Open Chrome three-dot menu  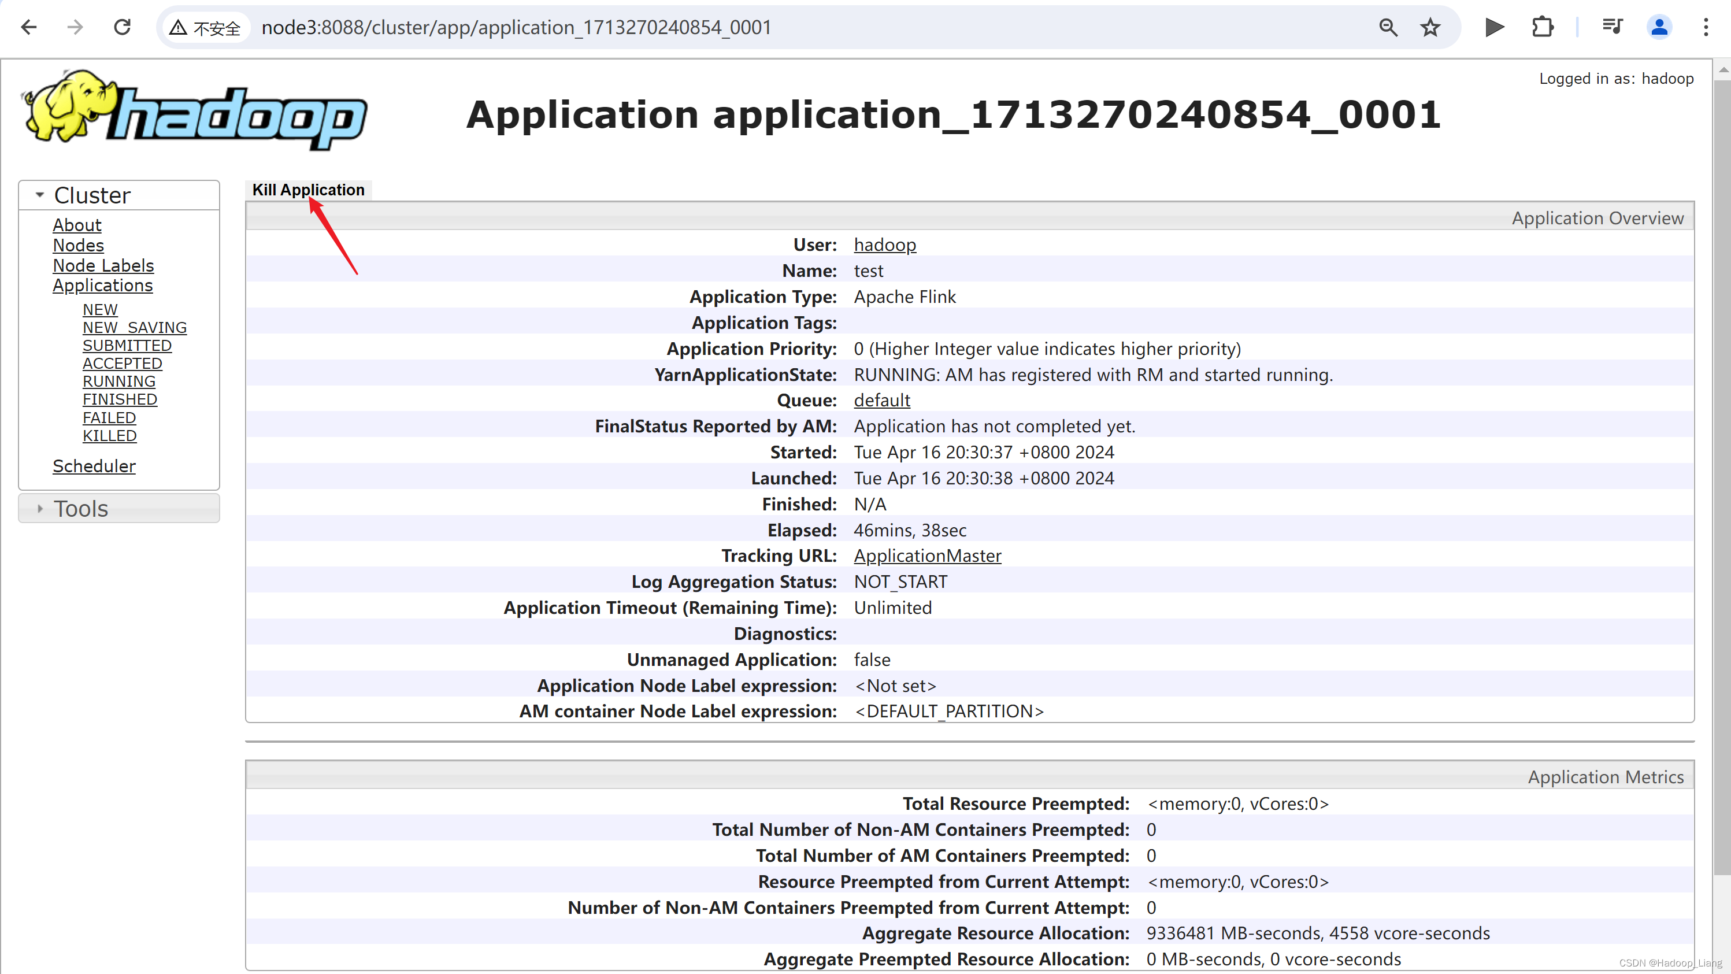click(1706, 28)
